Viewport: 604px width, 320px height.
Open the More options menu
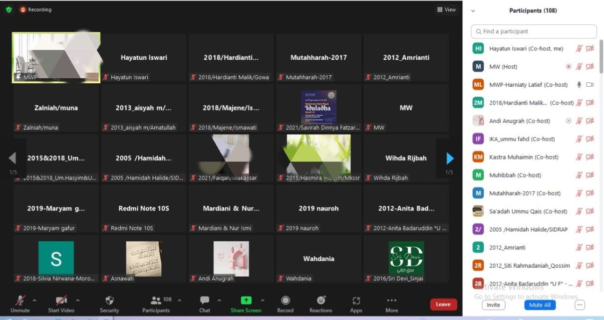click(392, 303)
